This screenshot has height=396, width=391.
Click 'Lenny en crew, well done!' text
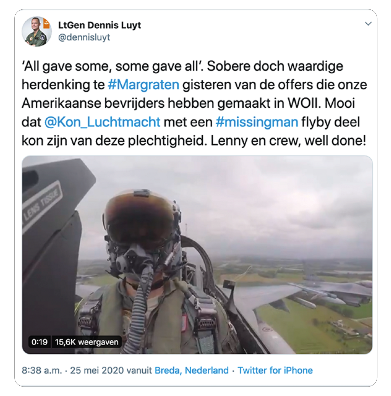click(x=288, y=141)
